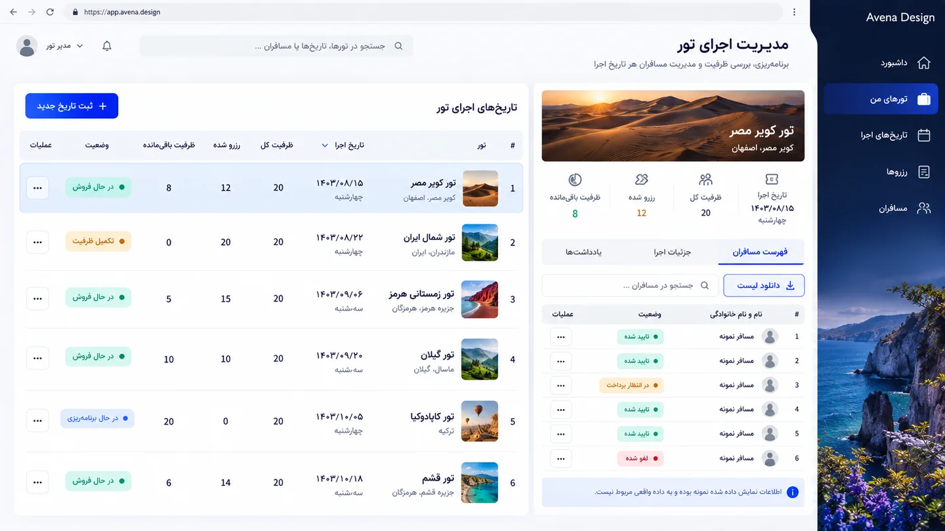Open actions menu for تور کویر مصر row
The width and height of the screenshot is (945, 531).
(37, 188)
